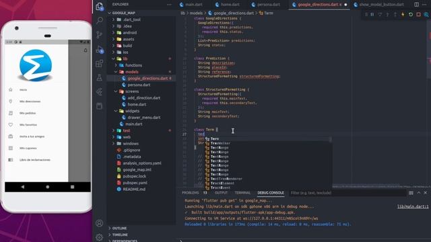
Task: Open the Accounts icon in the activity bar
Action: click(100, 223)
